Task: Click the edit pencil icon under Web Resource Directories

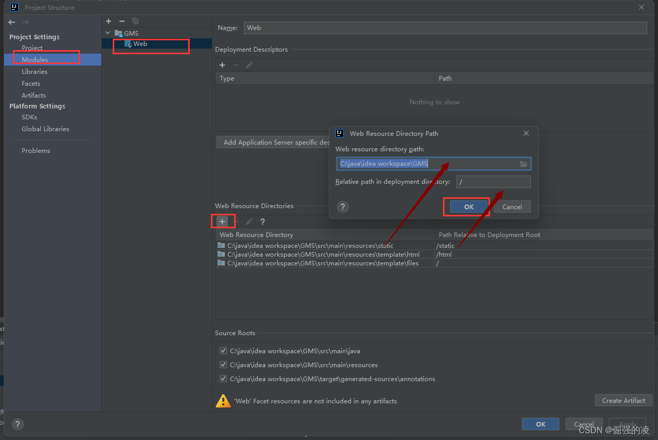Action: tap(249, 221)
